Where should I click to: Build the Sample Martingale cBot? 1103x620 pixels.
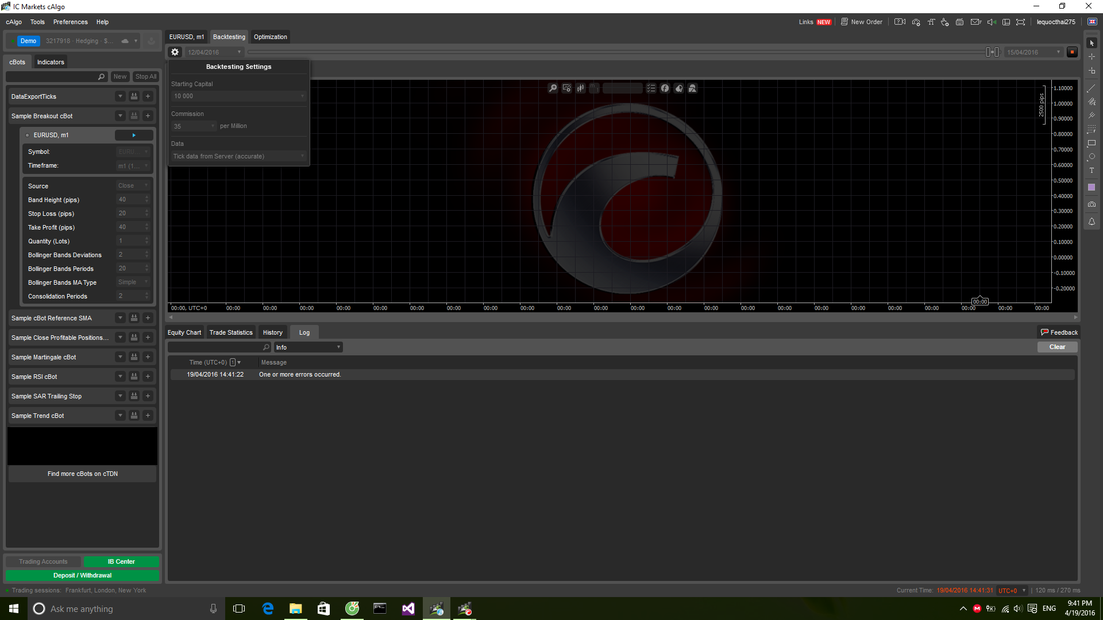coord(134,357)
